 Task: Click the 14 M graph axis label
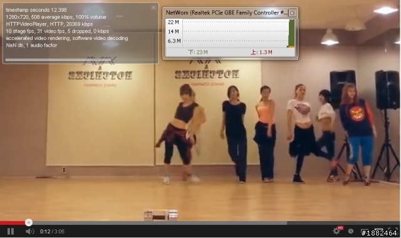174,32
